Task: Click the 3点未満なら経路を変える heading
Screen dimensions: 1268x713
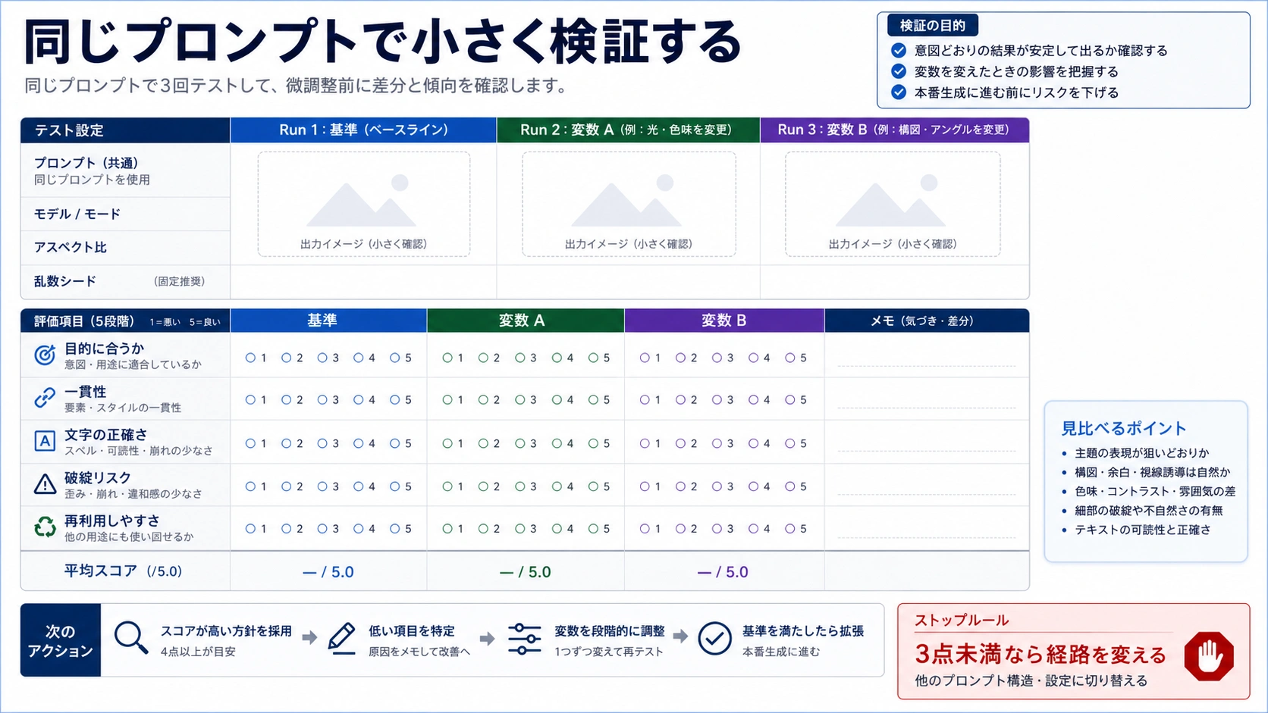Action: 1040,653
